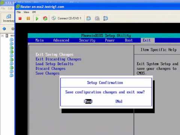Click Connect CD/DVD 1 label in toolbar
The width and height of the screenshot is (180, 135).
click(x=69, y=18)
